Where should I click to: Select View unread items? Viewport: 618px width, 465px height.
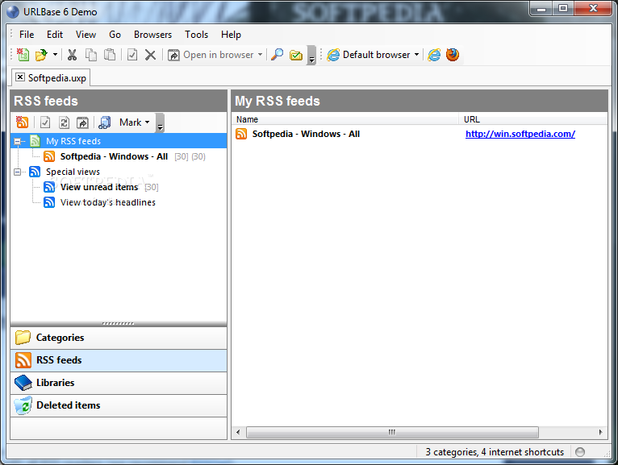tap(99, 188)
